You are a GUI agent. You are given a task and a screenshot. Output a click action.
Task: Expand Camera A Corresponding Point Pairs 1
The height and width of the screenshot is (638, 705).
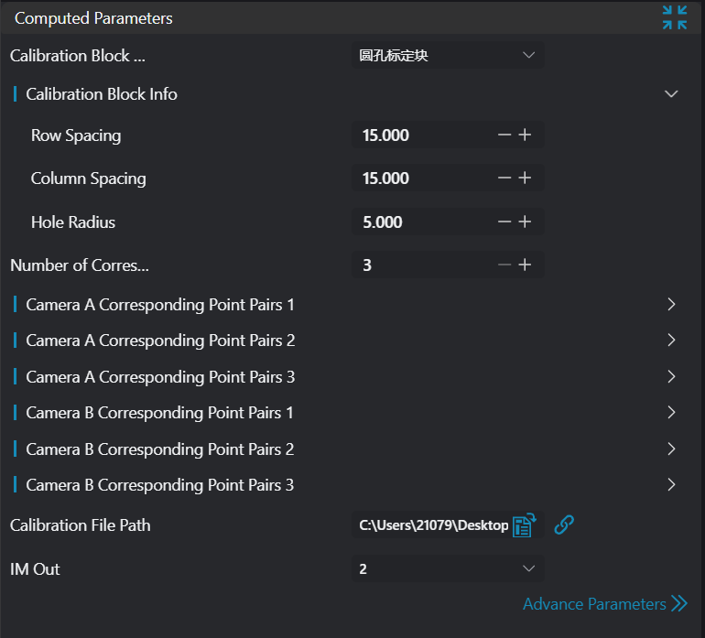[x=671, y=305]
